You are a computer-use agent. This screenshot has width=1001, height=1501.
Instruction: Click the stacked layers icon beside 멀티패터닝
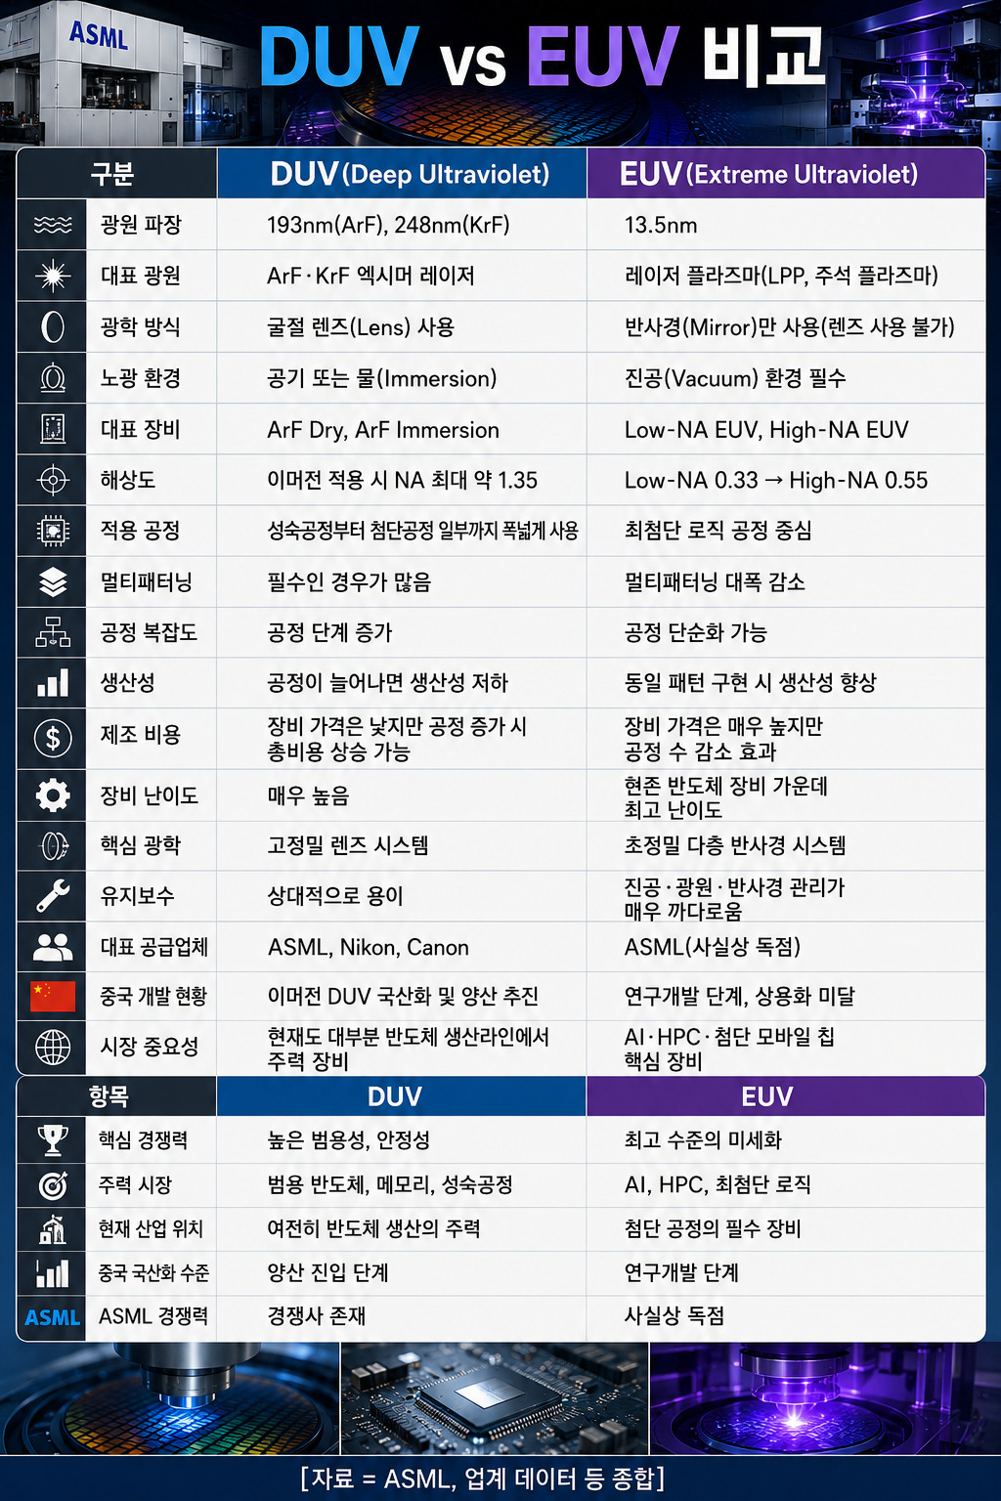tap(53, 582)
